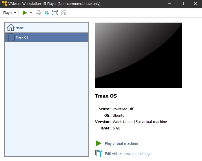Image resolution: width=202 pixels, height=161 pixels.
Task: Click the Tmax OS black preview thumbnail
Action: click(x=138, y=55)
